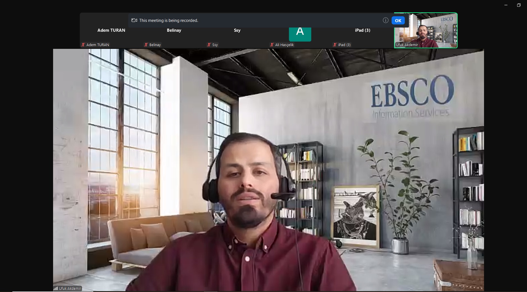Minimize the meeting window
This screenshot has height=292, width=527.
(x=506, y=5)
